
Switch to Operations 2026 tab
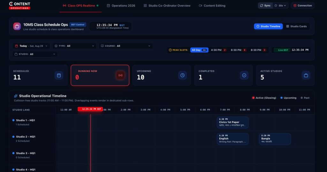coord(121,6)
